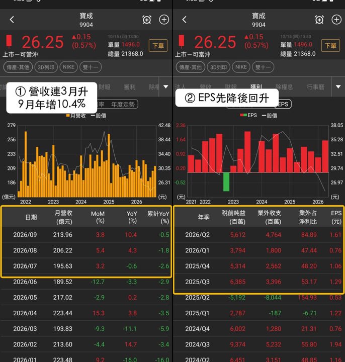Select EPS value 1.06 for 2025/Q4
The width and height of the screenshot is (345, 362).
coord(335,266)
